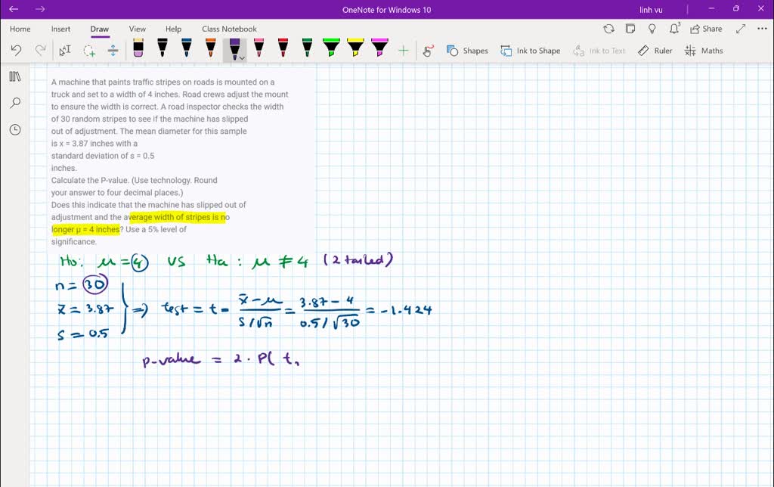Click the 'Calculate the P-value' text line
774x487 pixels.
(x=135, y=180)
